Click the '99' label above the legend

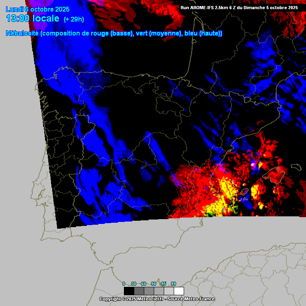[173, 284]
